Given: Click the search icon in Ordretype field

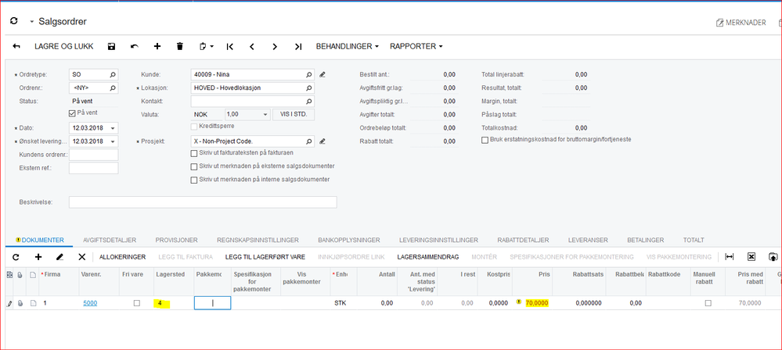Looking at the screenshot, I should coord(113,75).
